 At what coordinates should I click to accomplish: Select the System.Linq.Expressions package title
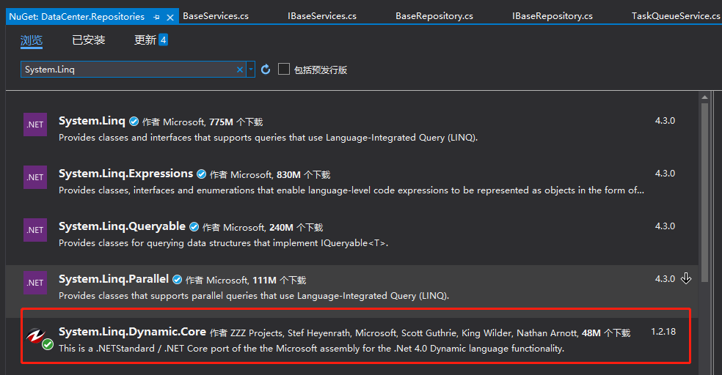point(125,174)
